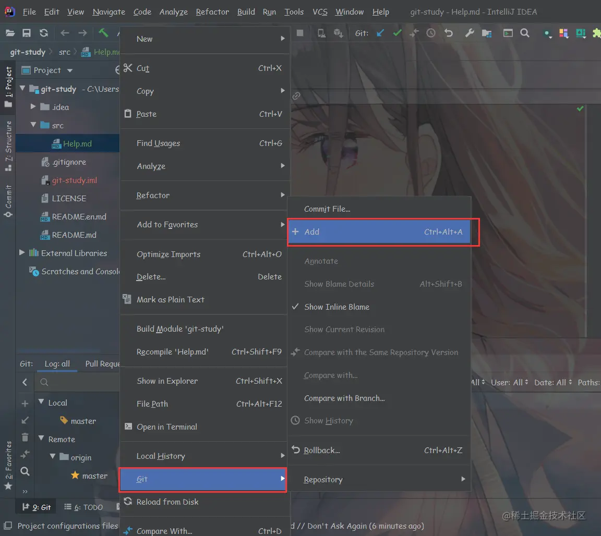Click the Run Anything terminal-window icon

(x=508, y=33)
